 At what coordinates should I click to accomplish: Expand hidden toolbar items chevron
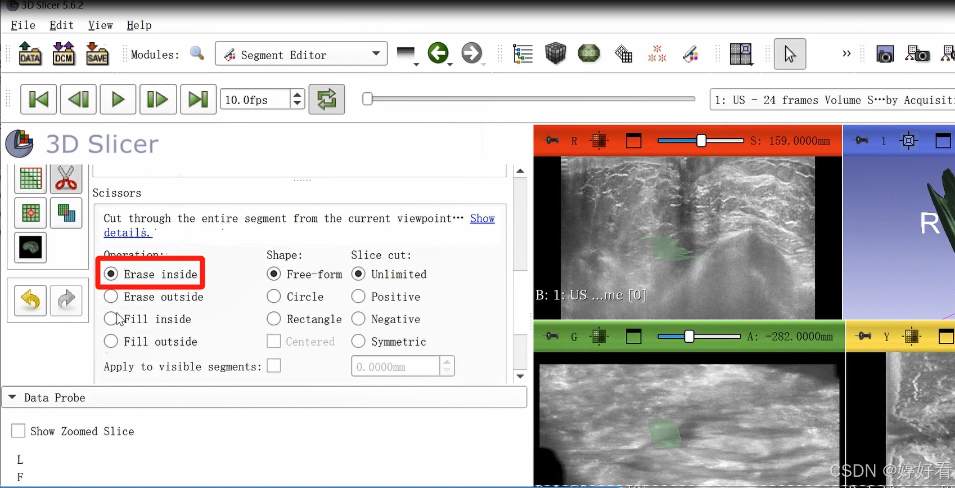pyautogui.click(x=846, y=53)
